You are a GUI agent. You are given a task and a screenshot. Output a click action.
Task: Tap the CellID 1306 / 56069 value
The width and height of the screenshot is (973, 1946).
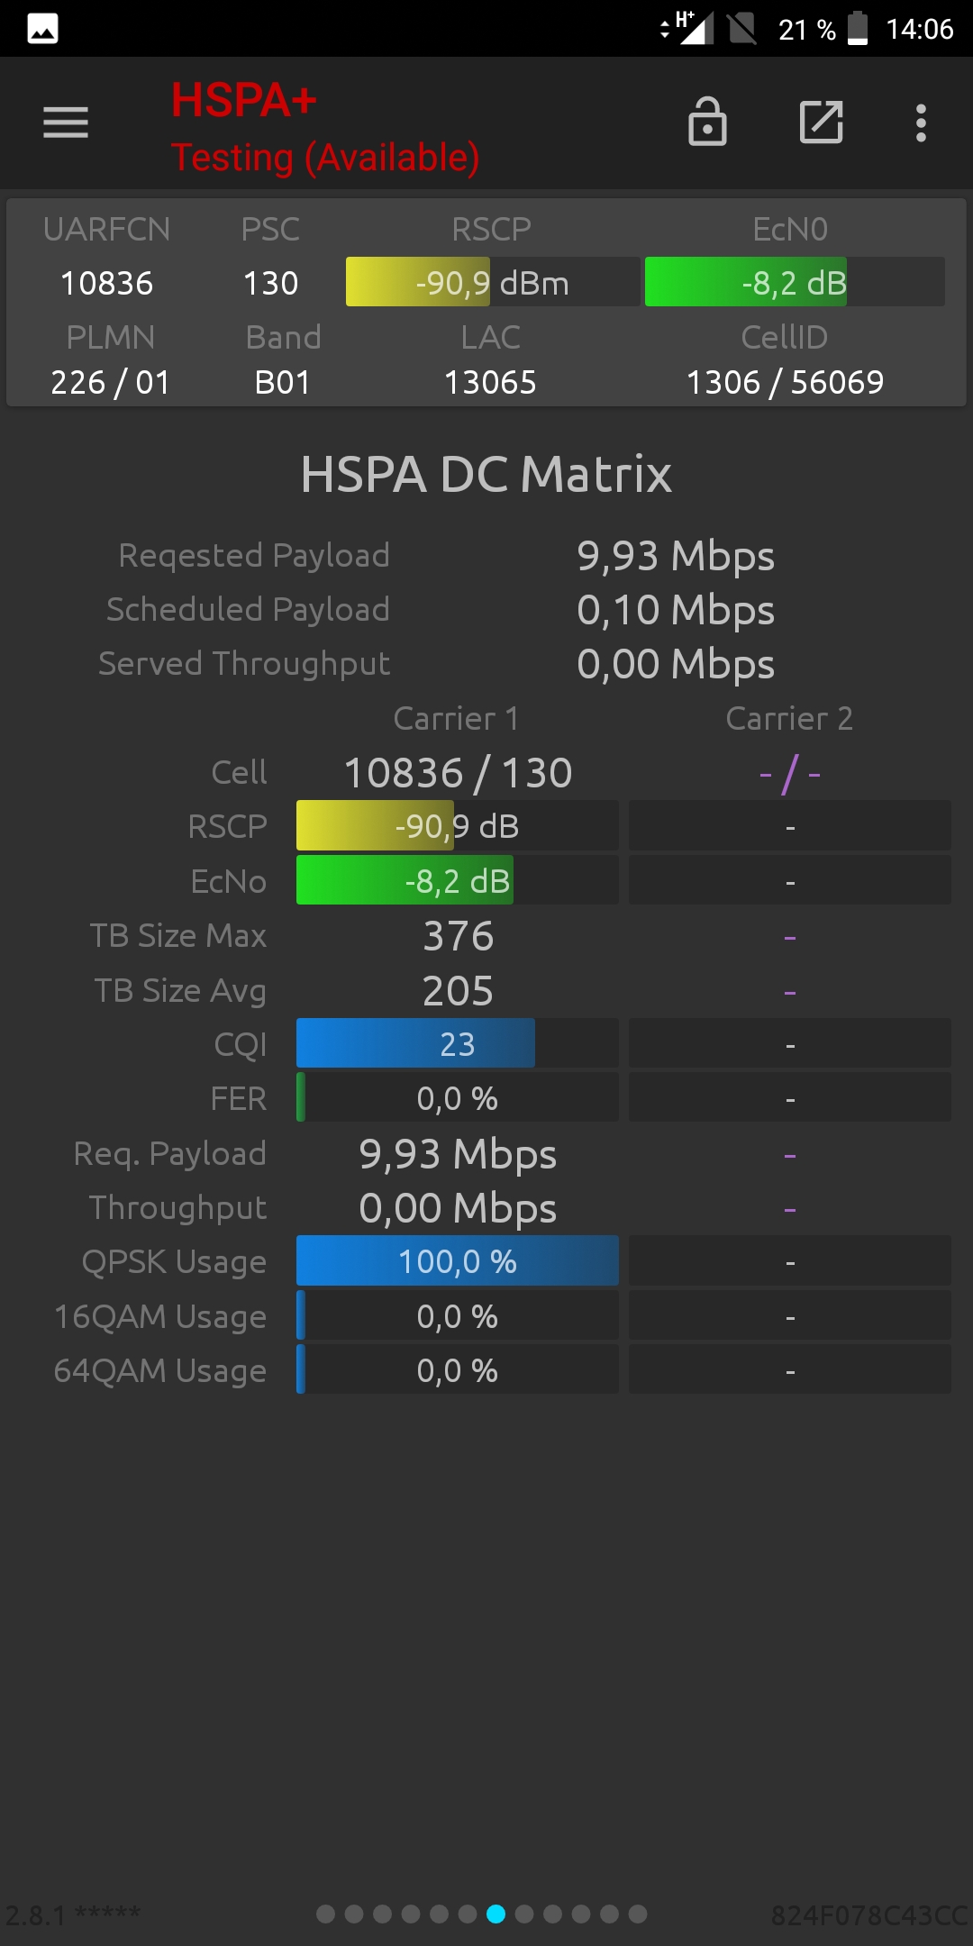[785, 382]
